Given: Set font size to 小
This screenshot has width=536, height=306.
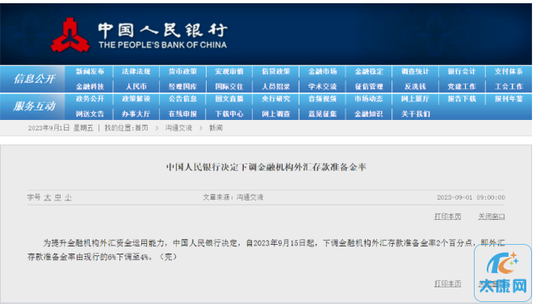Looking at the screenshot, I should [x=68, y=197].
